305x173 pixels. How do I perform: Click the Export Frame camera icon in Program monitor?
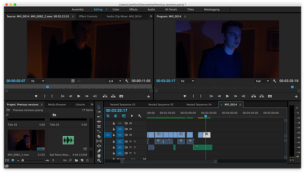pos(270,96)
